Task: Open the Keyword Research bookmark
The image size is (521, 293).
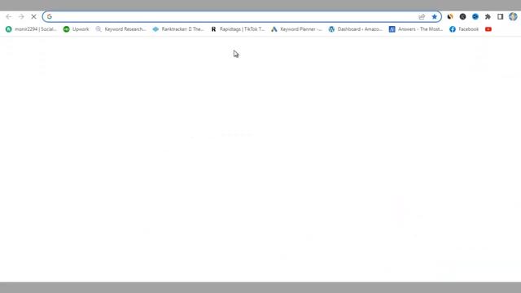Action: point(120,29)
